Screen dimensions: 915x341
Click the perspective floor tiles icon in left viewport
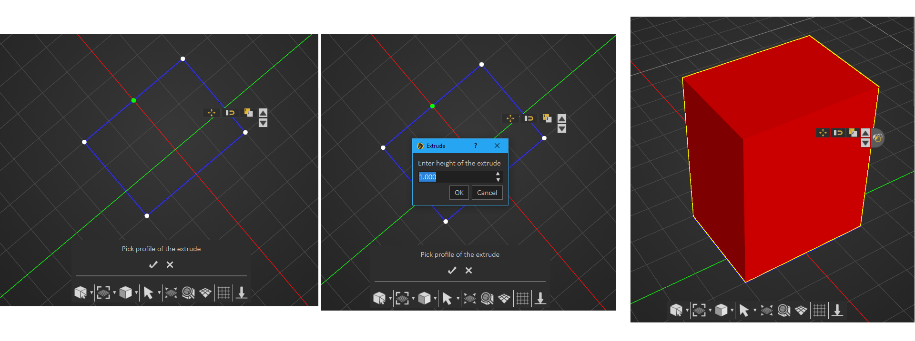click(205, 292)
